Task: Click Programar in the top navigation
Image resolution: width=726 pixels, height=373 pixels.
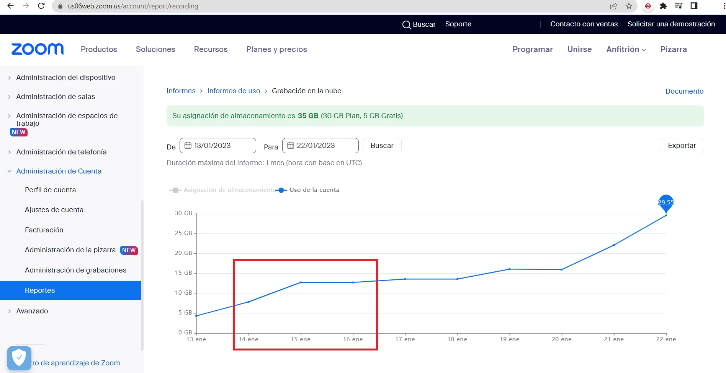Action: click(533, 49)
